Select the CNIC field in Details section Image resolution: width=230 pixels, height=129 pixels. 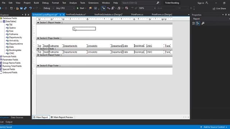[x=149, y=52]
